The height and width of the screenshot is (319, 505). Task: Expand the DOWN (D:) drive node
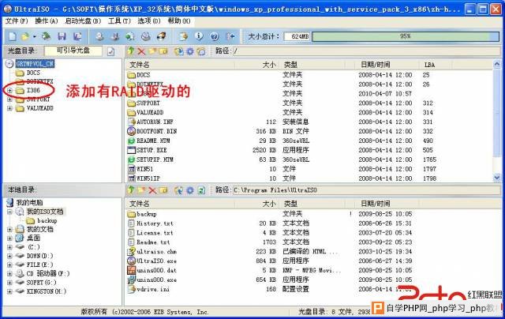point(9,256)
